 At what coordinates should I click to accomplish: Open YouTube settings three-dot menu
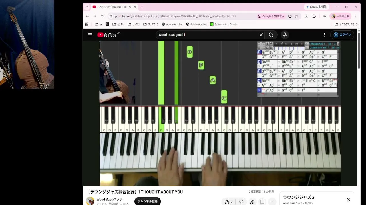tap(324, 35)
